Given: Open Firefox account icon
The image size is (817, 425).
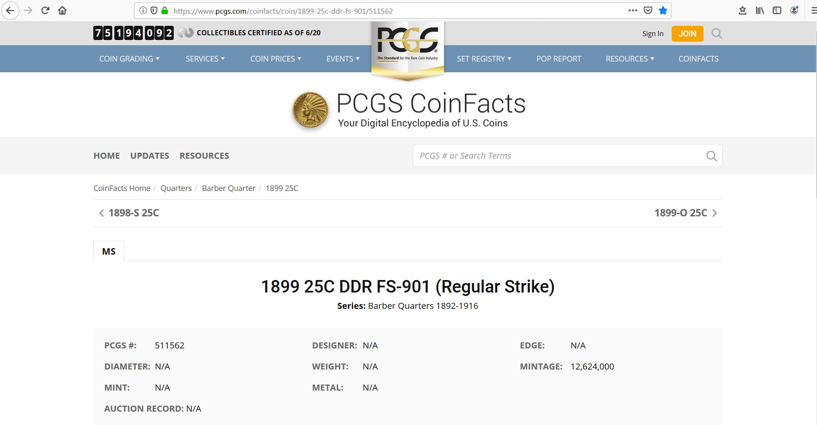Looking at the screenshot, I should (794, 11).
